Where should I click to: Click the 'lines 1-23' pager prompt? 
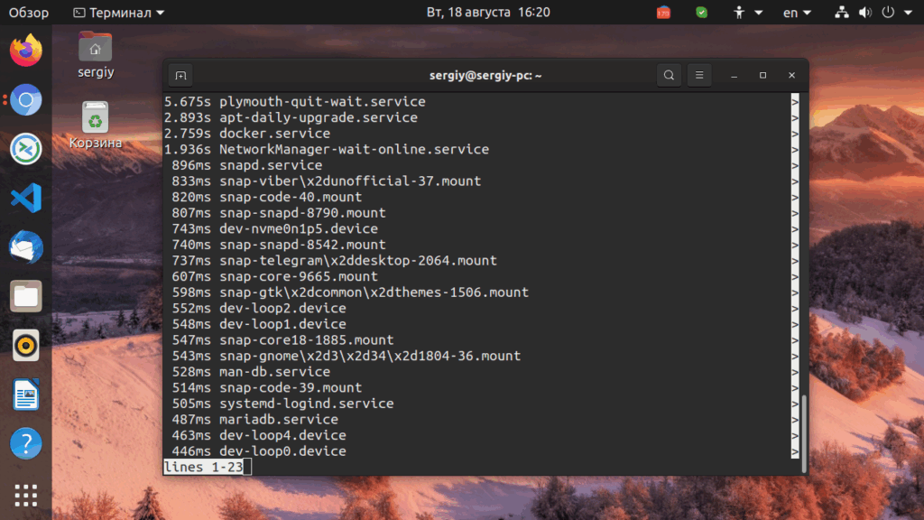204,467
